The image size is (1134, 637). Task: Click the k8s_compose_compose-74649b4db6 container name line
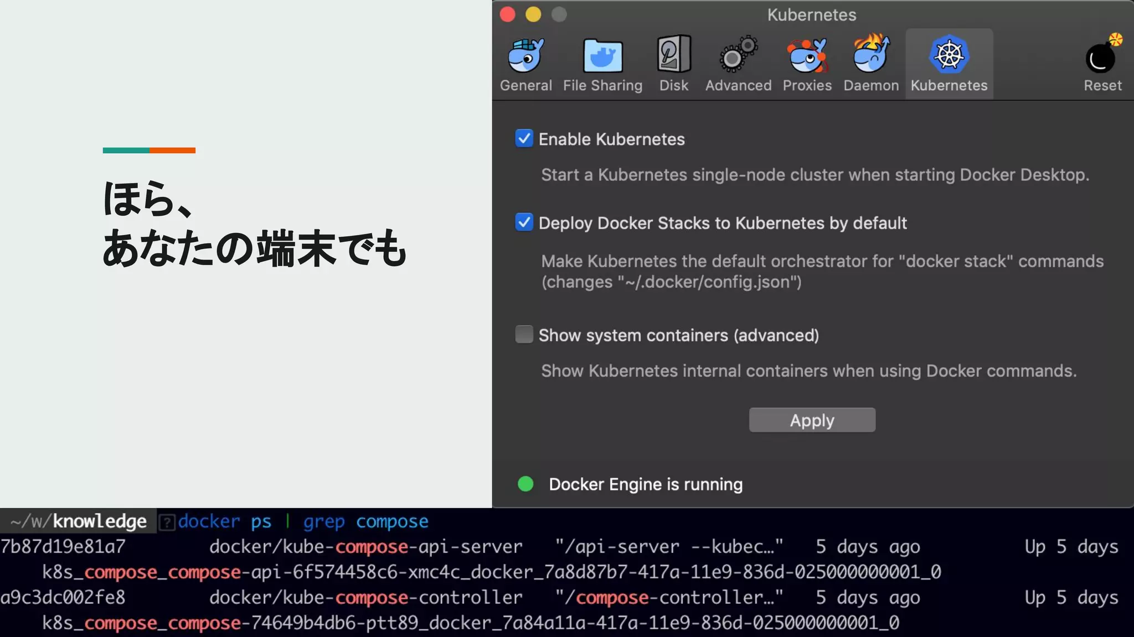pos(471,623)
